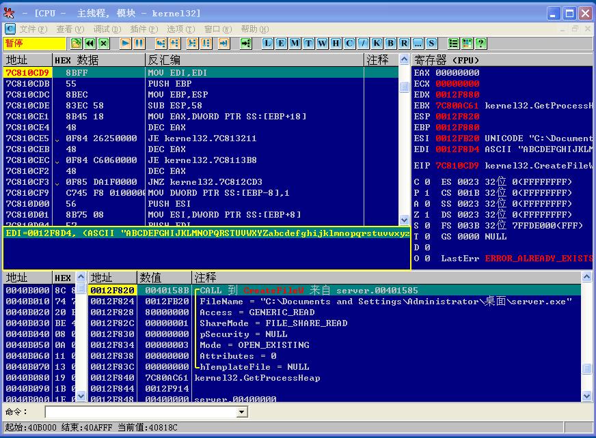Open the Call stack K button
This screenshot has height=438, width=596.
(377, 43)
